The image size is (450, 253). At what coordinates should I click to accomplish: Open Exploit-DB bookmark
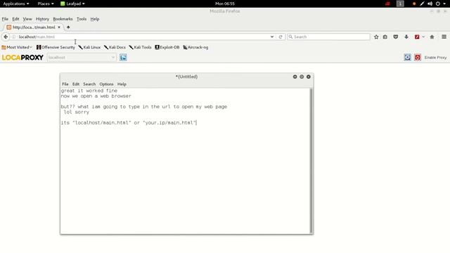tap(167, 47)
